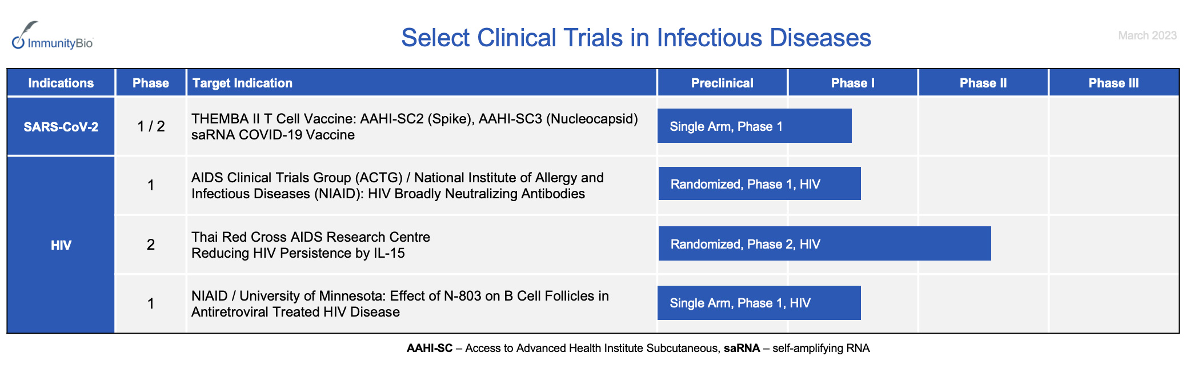Select the HIV indication cell
This screenshot has width=1186, height=368.
tap(61, 245)
